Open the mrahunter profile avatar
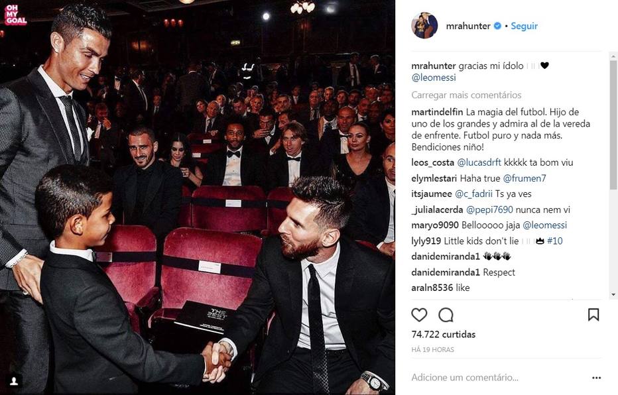The width and height of the screenshot is (618, 395). click(x=424, y=26)
